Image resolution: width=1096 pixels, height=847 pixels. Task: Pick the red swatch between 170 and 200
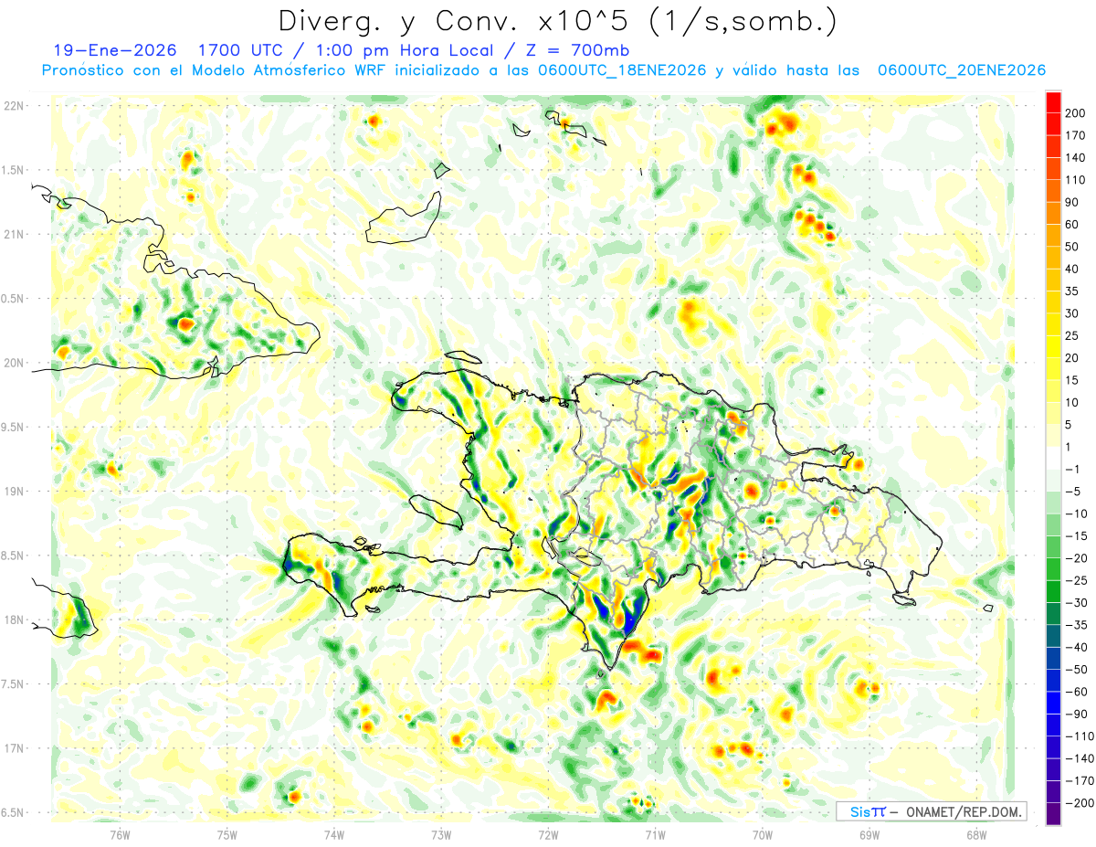click(1053, 124)
